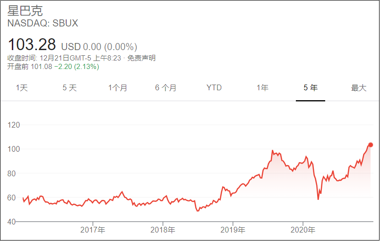Click the 2019年 axis label
The height and width of the screenshot is (241, 380).
click(233, 230)
